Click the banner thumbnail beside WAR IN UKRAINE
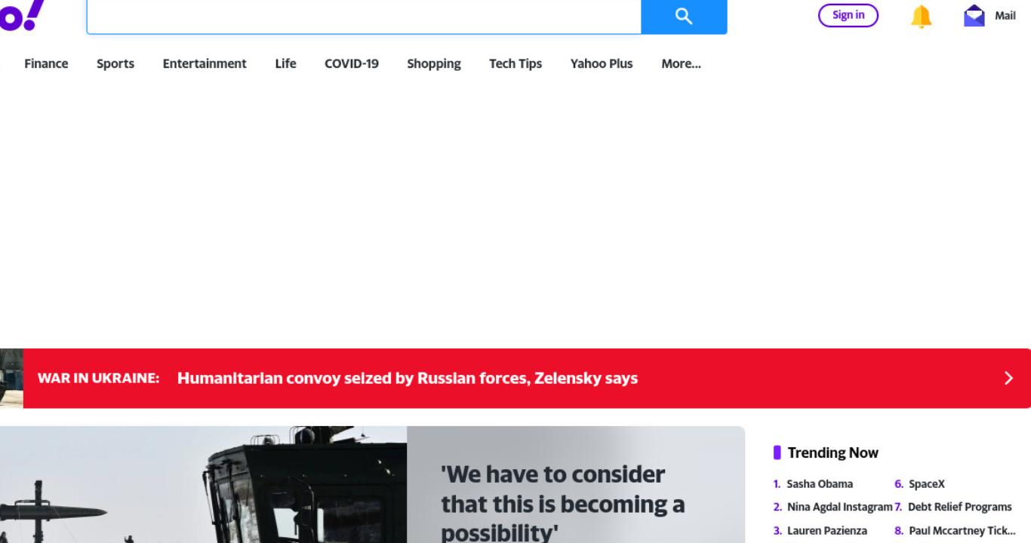Screen dimensions: 1031x543 [x=11, y=378]
